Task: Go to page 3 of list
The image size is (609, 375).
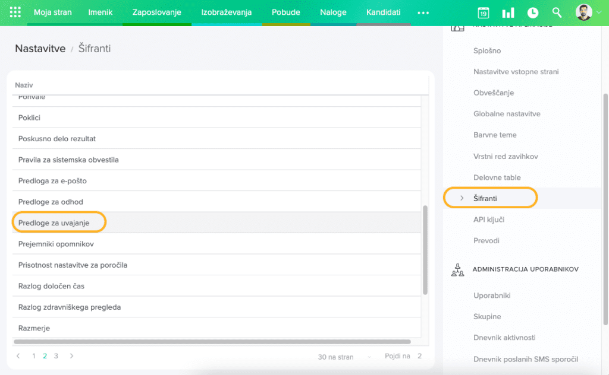Action: [x=56, y=356]
